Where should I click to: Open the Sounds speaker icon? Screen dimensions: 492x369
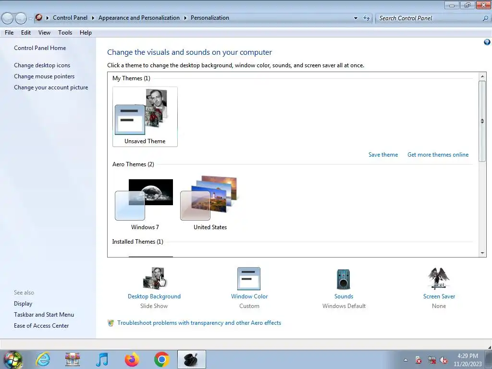pyautogui.click(x=343, y=279)
